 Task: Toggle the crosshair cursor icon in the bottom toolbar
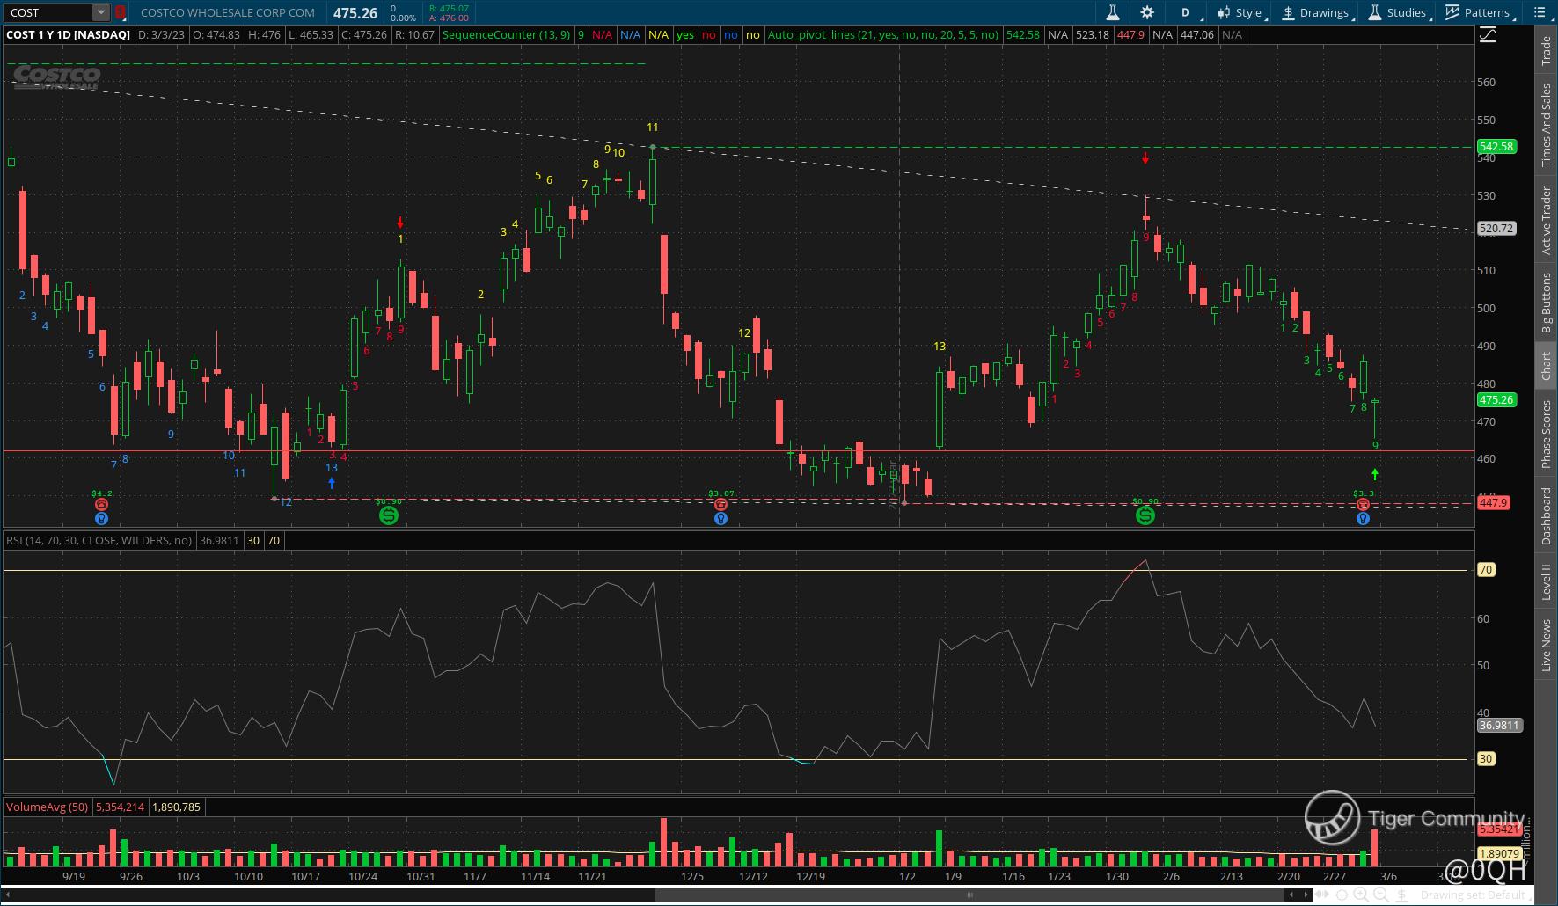(1342, 895)
